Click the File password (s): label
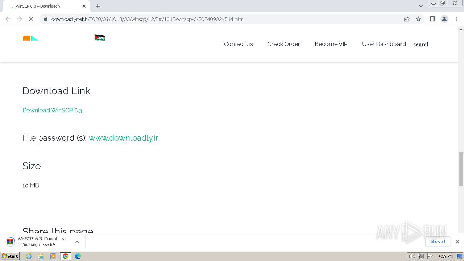This screenshot has width=464, height=261. click(55, 138)
